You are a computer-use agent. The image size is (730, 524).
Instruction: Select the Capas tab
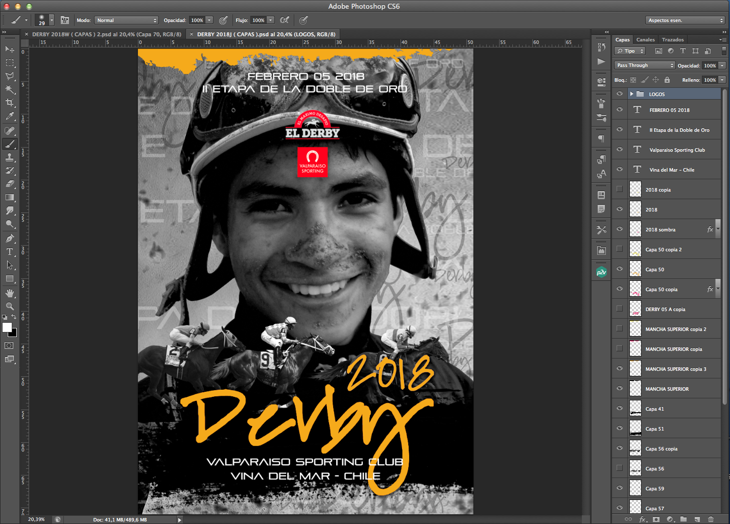pos(622,39)
